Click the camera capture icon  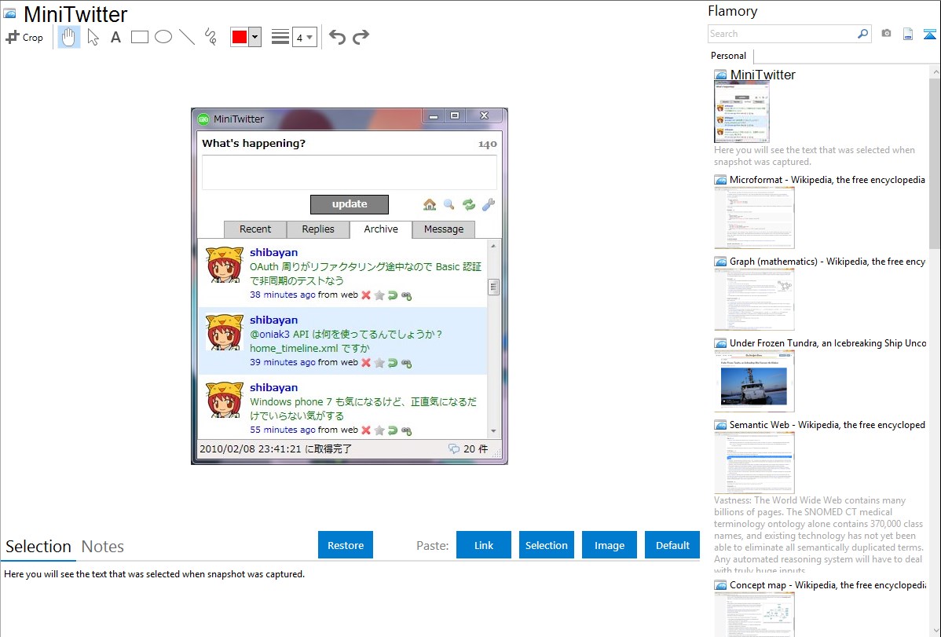[886, 34]
